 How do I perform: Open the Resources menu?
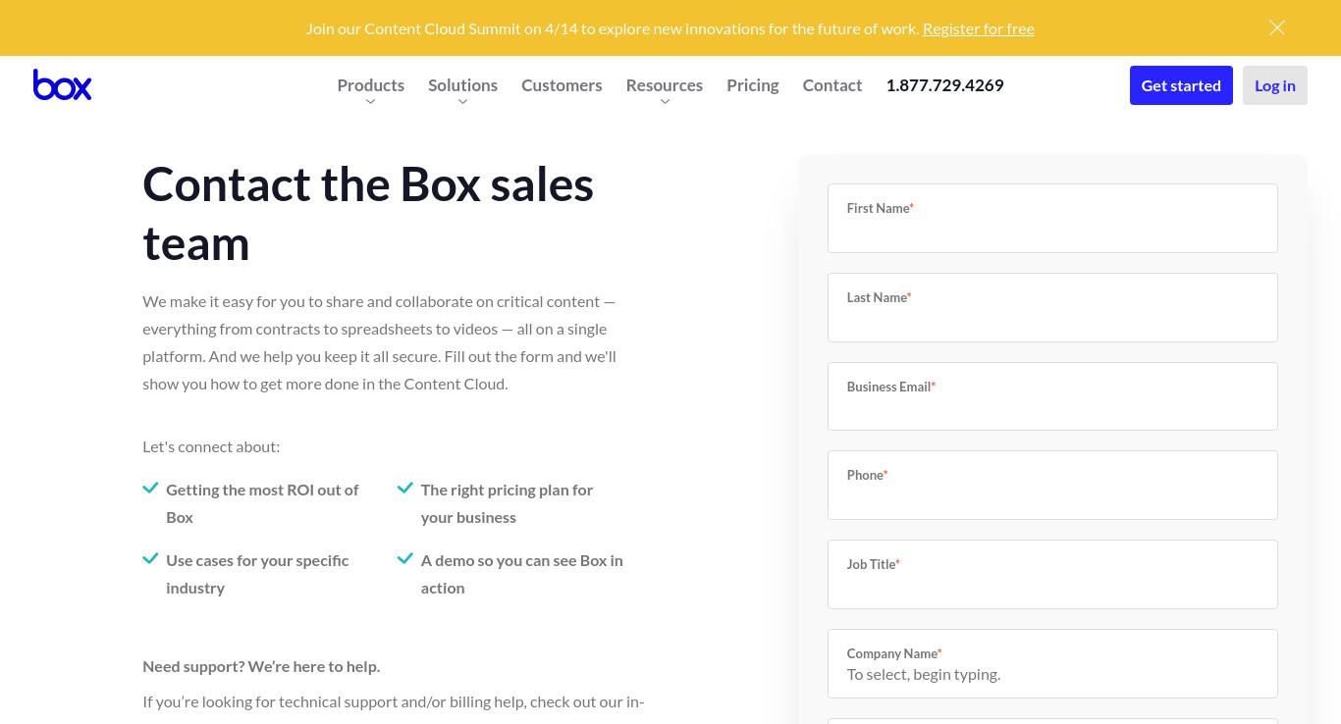pos(665,85)
